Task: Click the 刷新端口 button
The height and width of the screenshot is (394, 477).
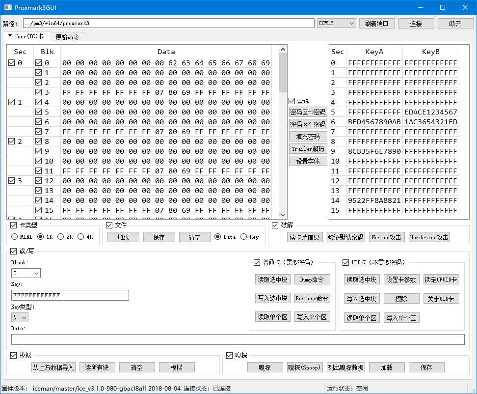Action: (x=376, y=24)
